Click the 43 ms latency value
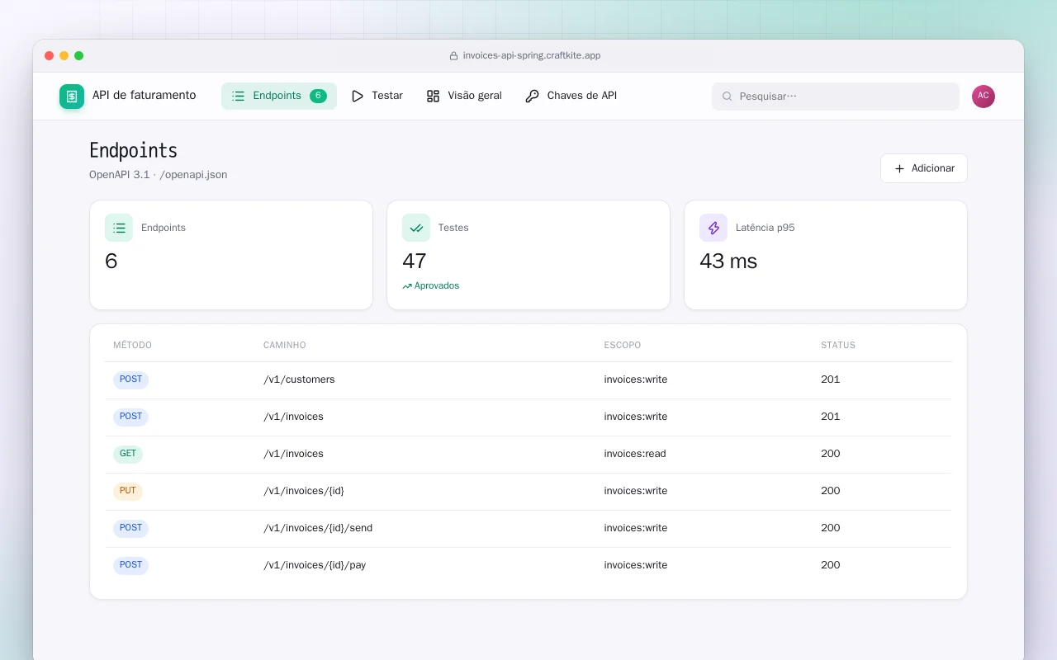The width and height of the screenshot is (1057, 660). click(728, 262)
